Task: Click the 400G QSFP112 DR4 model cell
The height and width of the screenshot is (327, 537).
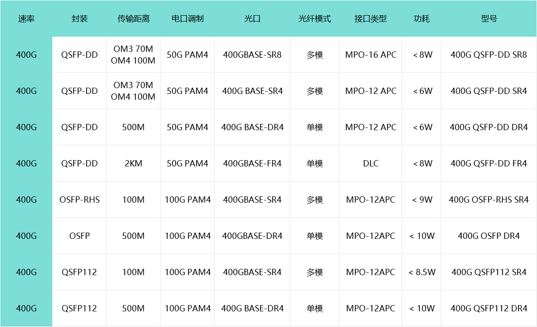Action: pos(489,309)
